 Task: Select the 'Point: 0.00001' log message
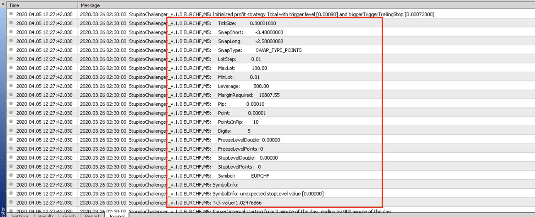coord(173,113)
